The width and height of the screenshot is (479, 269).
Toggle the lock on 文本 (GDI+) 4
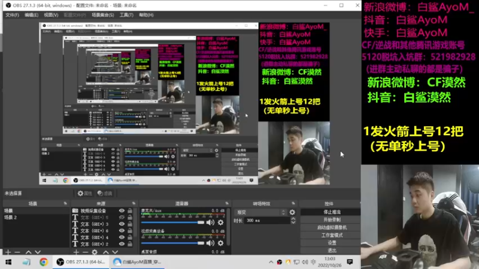[x=130, y=237]
